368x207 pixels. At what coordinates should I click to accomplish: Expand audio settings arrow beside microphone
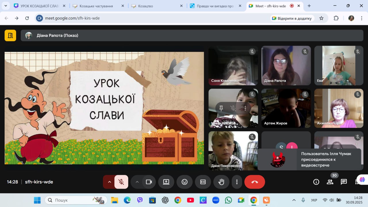109,182
